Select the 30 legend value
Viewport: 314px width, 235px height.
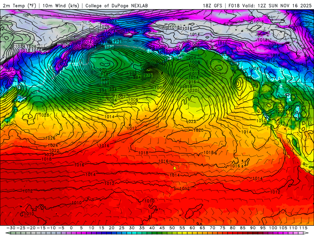pyautogui.click(x=132, y=228)
